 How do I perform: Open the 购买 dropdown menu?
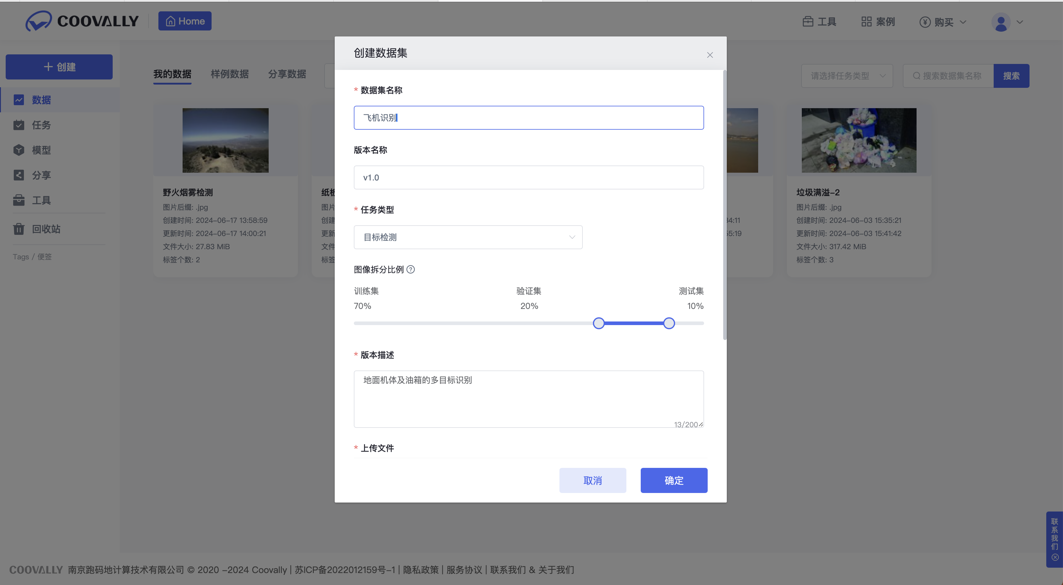[943, 22]
